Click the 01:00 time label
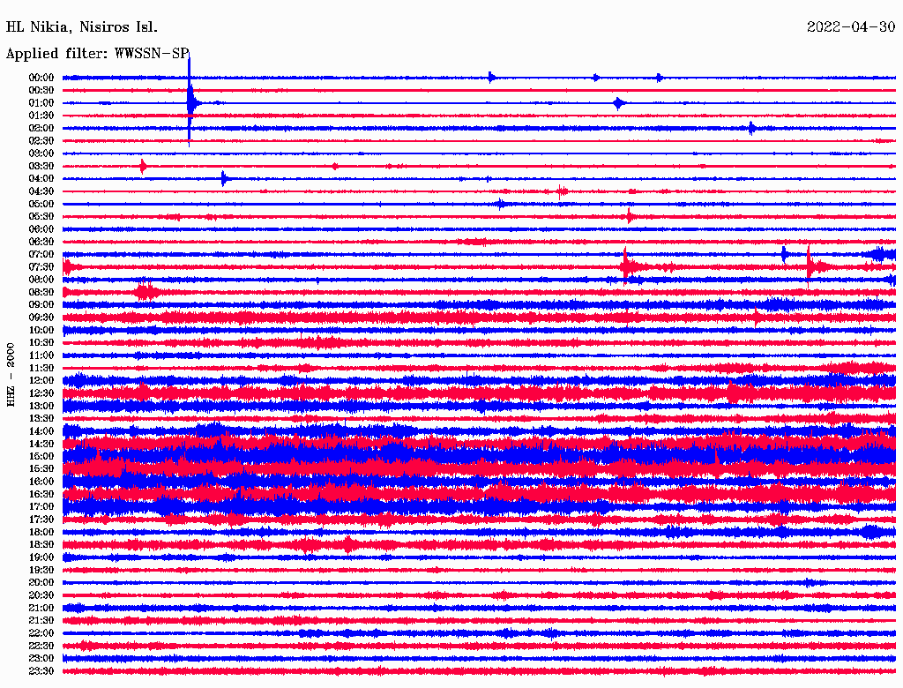Screen dimensions: 903x688 [41, 103]
